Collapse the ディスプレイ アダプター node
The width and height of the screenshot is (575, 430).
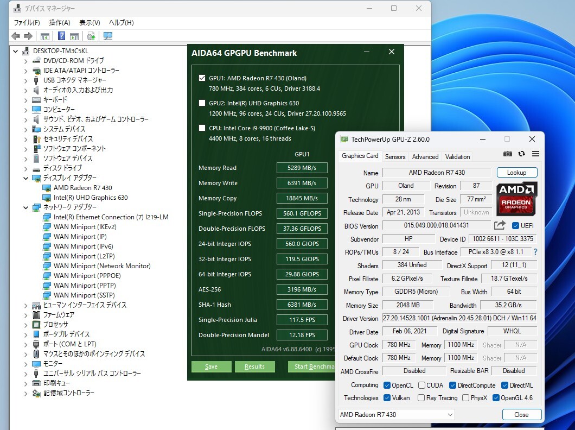point(25,178)
